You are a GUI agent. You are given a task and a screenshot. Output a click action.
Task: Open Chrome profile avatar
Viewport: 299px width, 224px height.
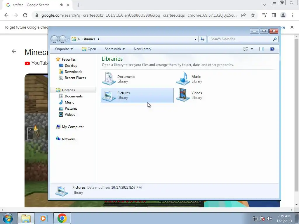pos(283,15)
